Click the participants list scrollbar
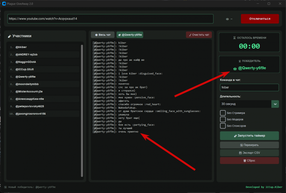Viewport: 286px width, 193px height. [82, 110]
